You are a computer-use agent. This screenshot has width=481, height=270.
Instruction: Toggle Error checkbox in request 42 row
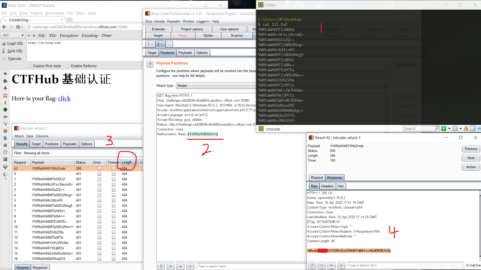tap(99, 168)
